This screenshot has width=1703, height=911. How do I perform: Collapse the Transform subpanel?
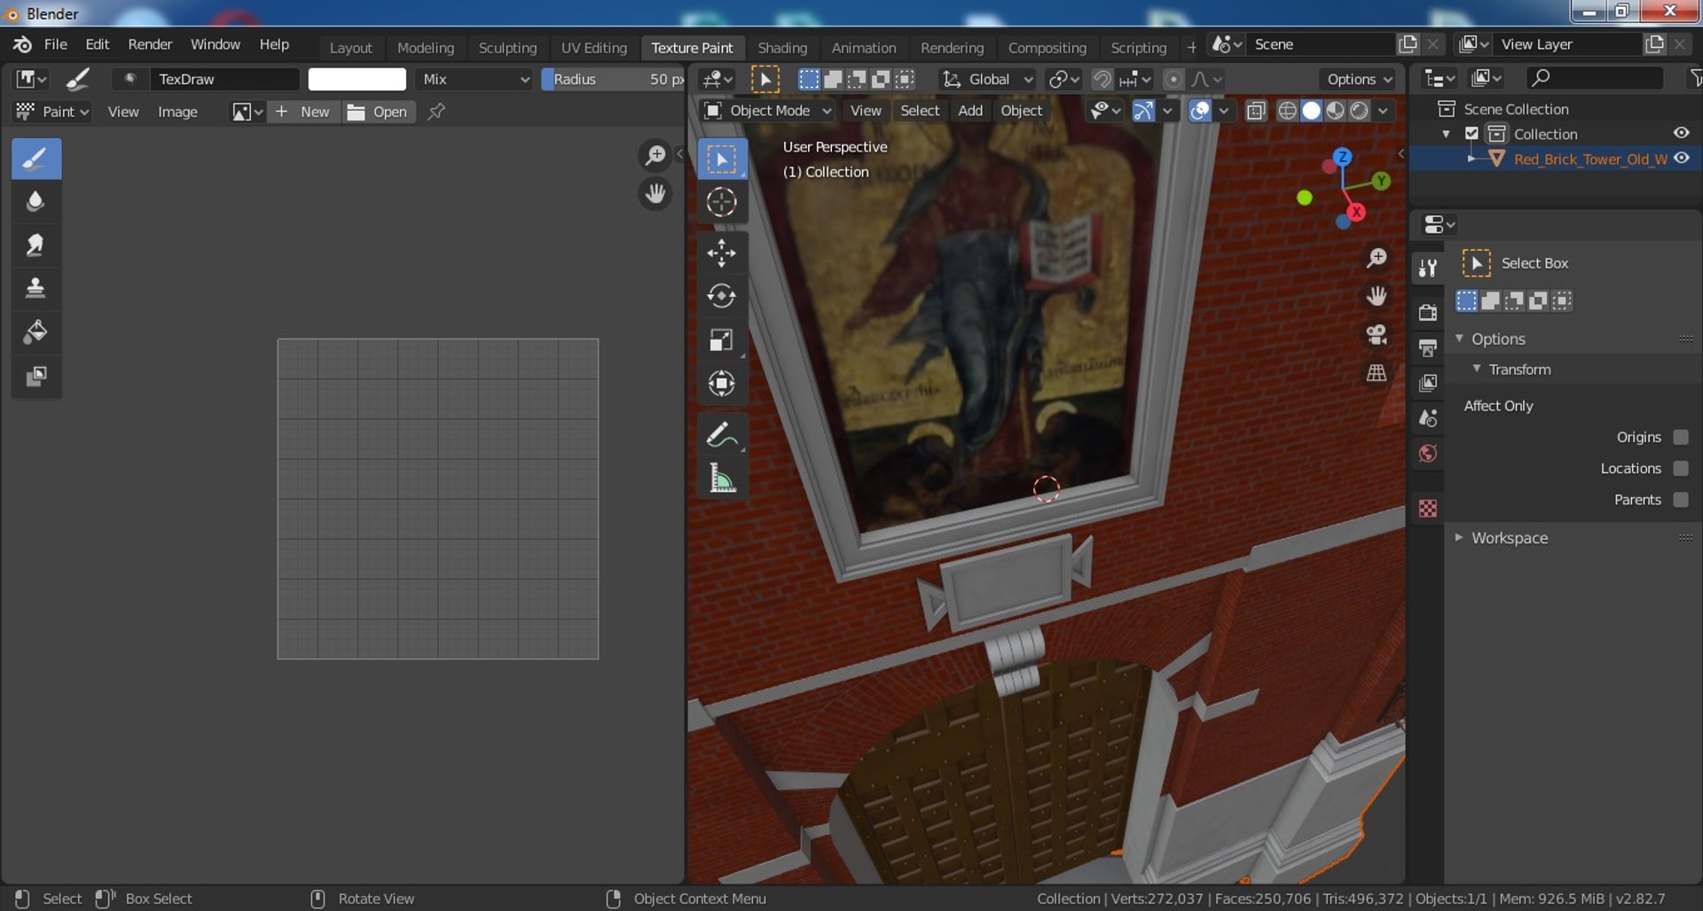[1477, 369]
